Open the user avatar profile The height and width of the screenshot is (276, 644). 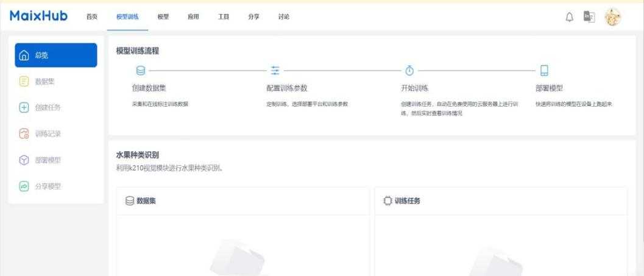tap(612, 17)
